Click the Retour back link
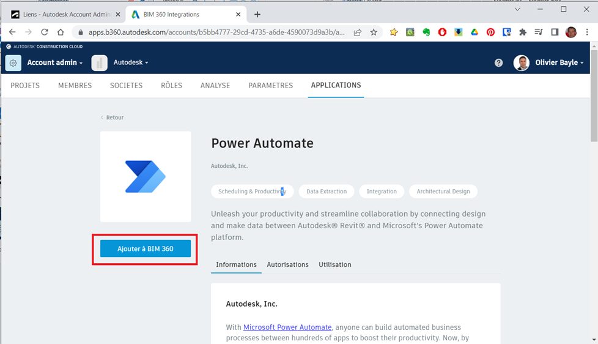The image size is (598, 344). [112, 118]
